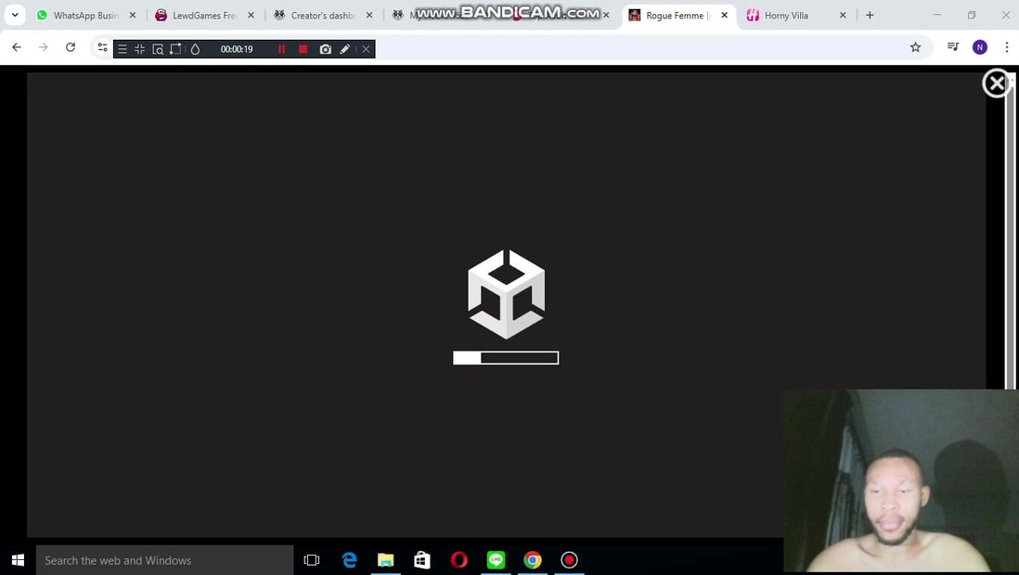Close the Bandicam recording toolbar
The width and height of the screenshot is (1019, 575).
click(366, 49)
